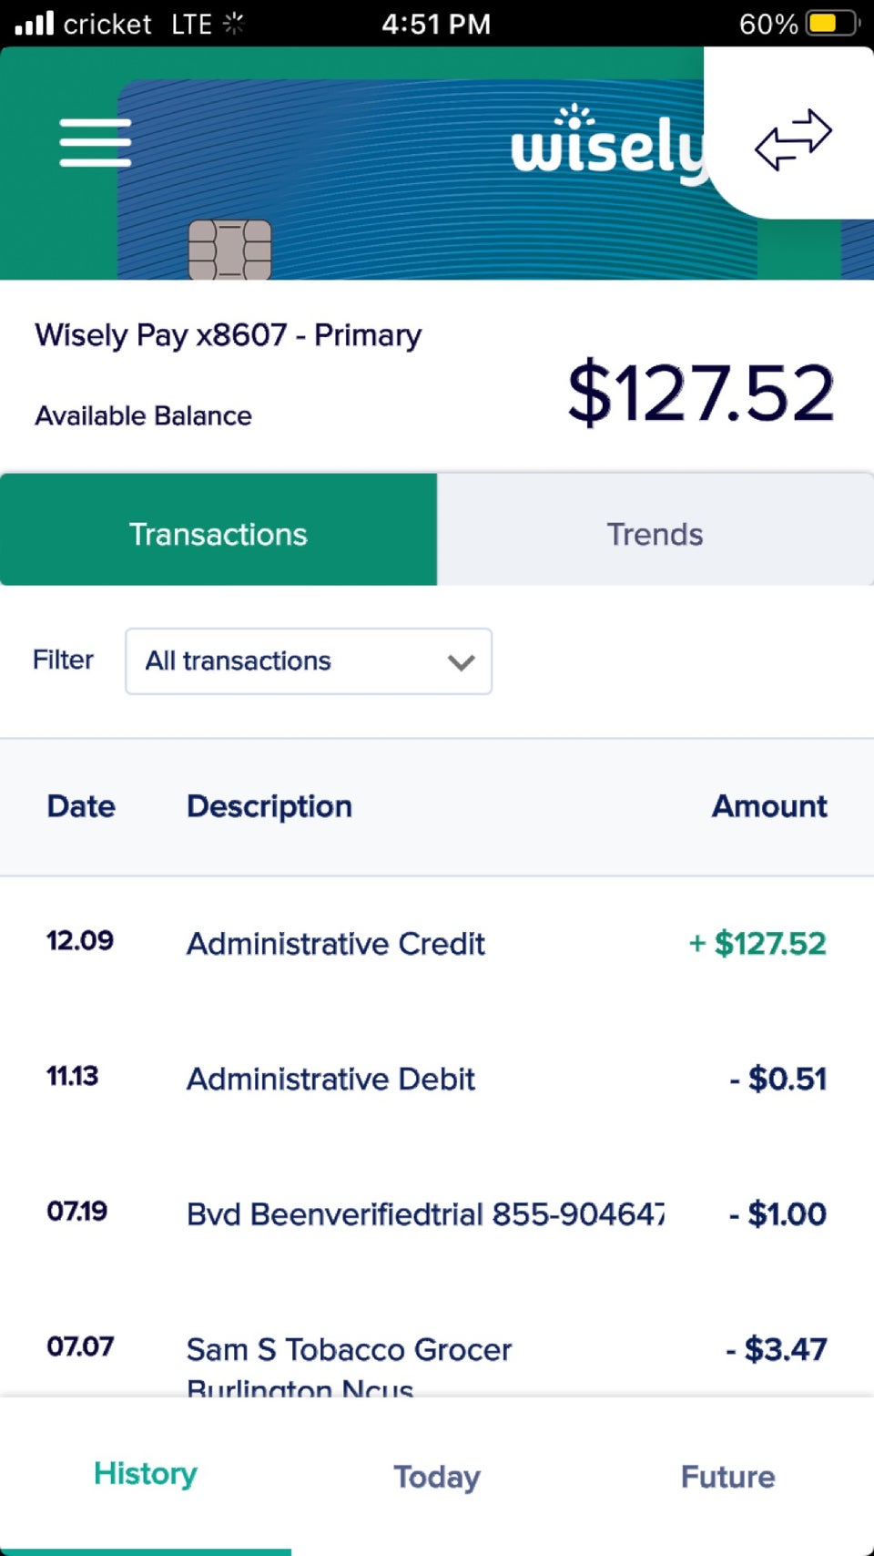This screenshot has height=1556, width=874.
Task: Tap the transfer arrows icon
Action: (x=793, y=139)
